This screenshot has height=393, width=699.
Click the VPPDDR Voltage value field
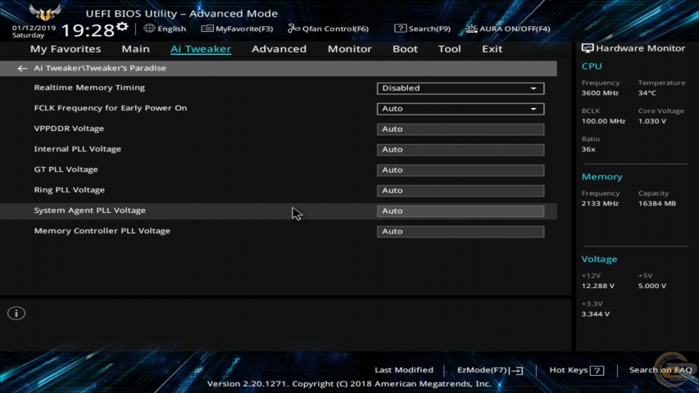coord(460,129)
